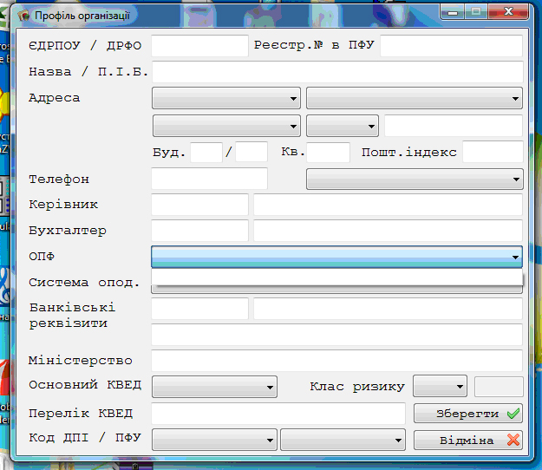Click the ЄДРПОУ / ДРФО input field
This screenshot has width=542, height=470.
tap(199, 45)
